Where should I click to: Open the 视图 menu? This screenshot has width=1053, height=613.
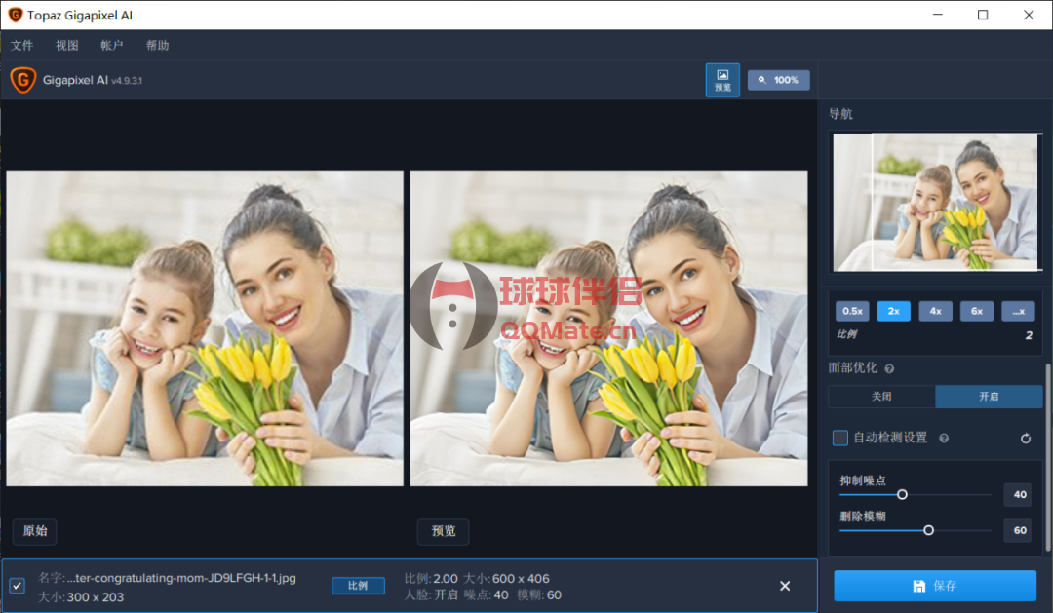pos(65,45)
